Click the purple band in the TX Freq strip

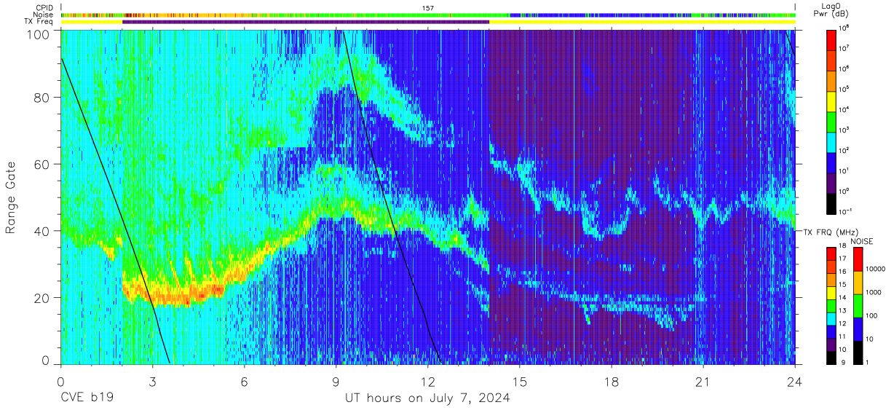(x=306, y=22)
